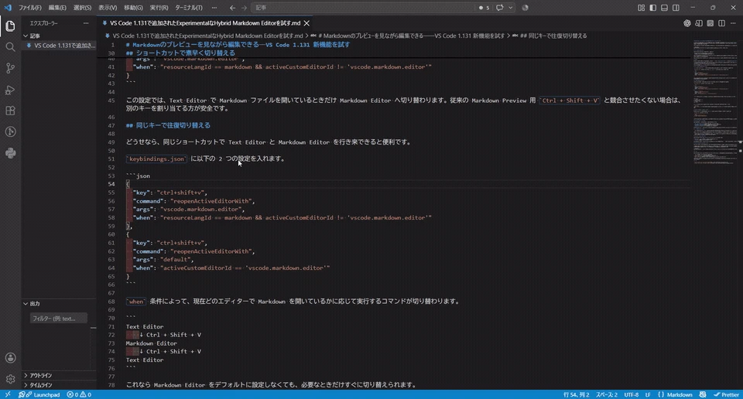
Task: Open preview to the side icon
Action: click(x=699, y=23)
